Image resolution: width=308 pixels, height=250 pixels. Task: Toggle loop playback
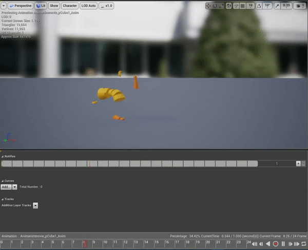[x=304, y=244]
